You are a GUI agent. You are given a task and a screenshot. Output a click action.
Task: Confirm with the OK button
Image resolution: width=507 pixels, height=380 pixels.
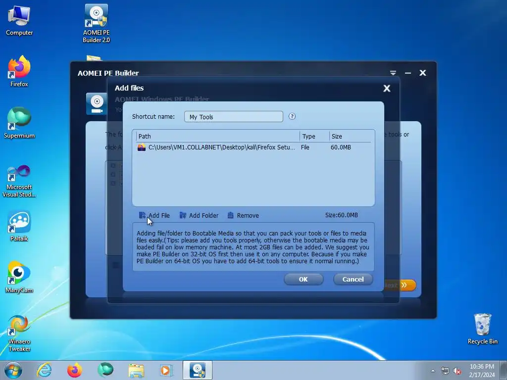pos(304,279)
